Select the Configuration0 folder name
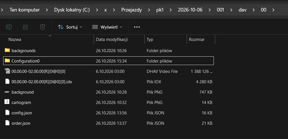Screen dimensions: 288x139 (26, 61)
